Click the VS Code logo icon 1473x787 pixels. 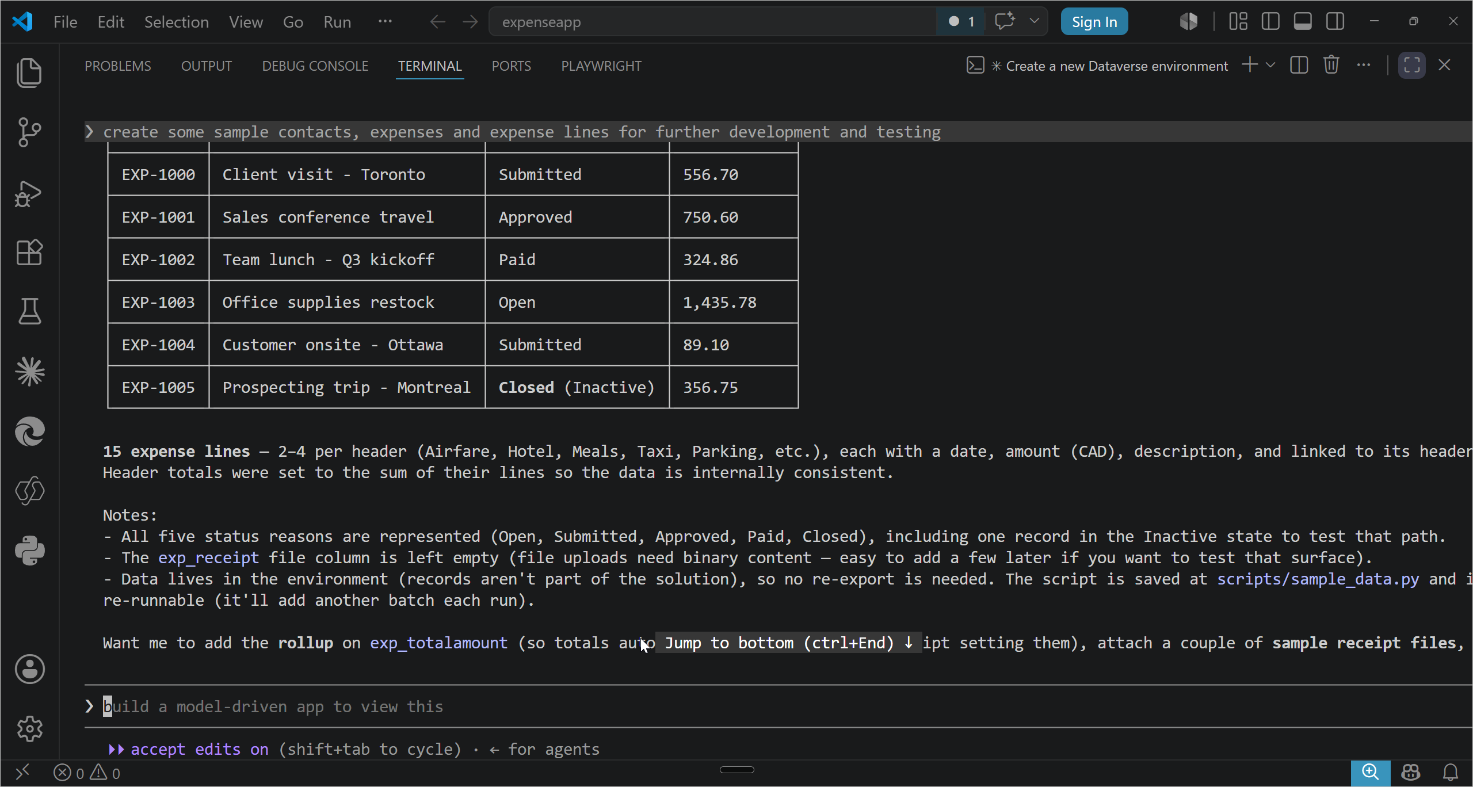pos(22,22)
